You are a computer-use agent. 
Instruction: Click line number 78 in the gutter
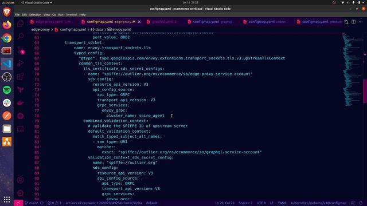pos(37,116)
